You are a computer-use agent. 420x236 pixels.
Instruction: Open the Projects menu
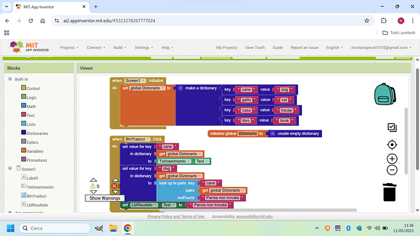[69, 47]
